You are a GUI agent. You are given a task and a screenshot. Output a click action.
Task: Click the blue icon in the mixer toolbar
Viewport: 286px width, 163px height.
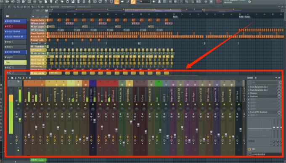19,78
